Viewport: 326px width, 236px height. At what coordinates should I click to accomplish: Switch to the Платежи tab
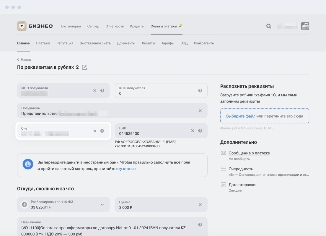[x=43, y=43]
